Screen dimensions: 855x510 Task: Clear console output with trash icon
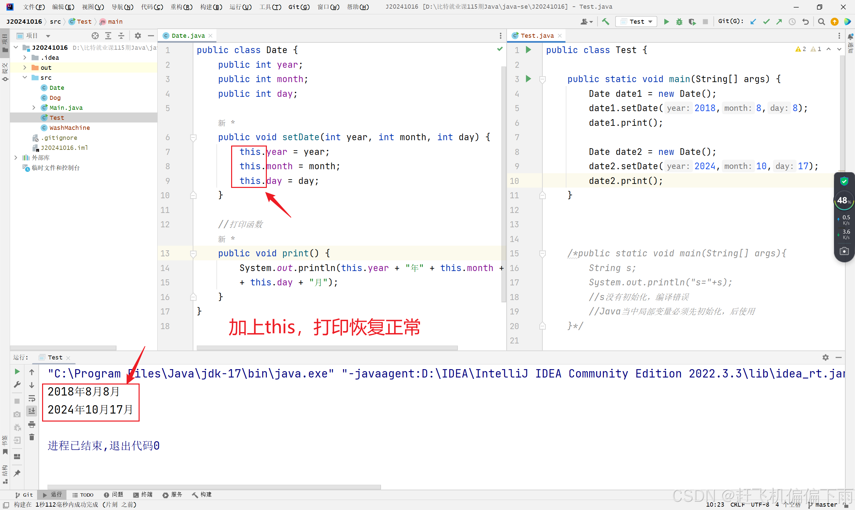32,437
